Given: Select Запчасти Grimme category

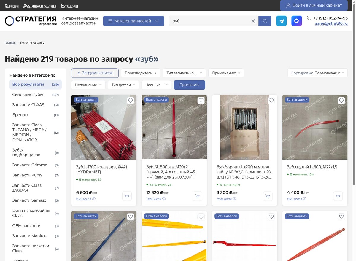Looking at the screenshot, I should click(x=36, y=165).
